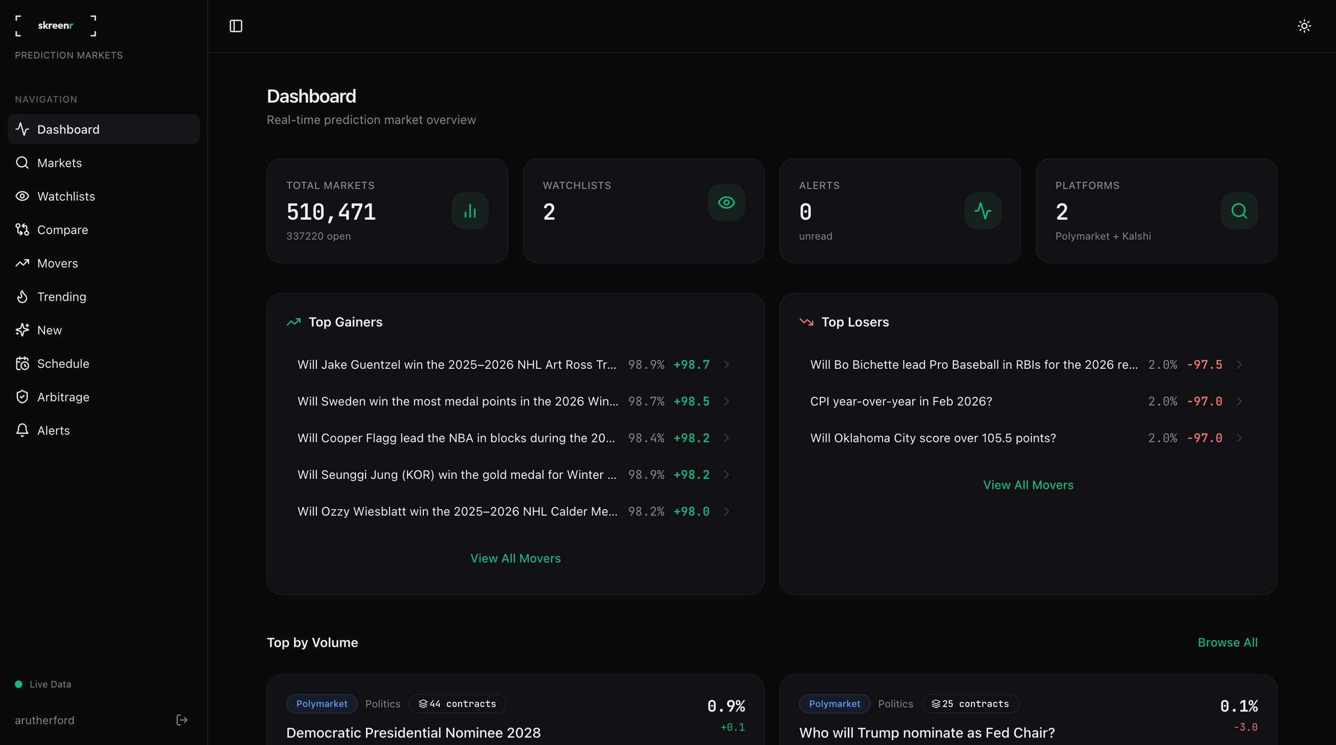Open the Alerts unread card
The width and height of the screenshot is (1336, 745).
900,211
